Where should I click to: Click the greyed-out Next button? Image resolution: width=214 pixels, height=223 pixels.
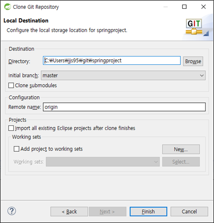coord(107,211)
